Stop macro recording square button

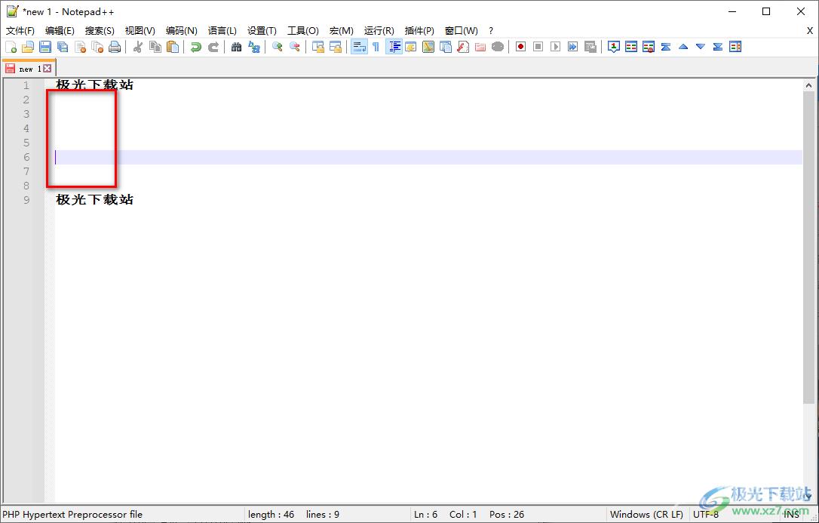538,47
